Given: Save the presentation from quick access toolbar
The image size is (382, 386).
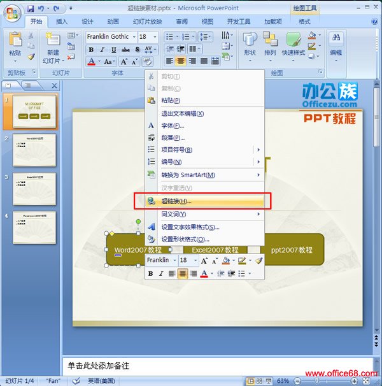Looking at the screenshot, I should click(31, 9).
